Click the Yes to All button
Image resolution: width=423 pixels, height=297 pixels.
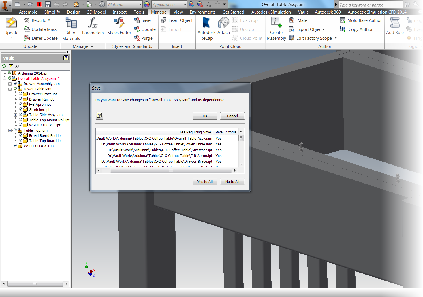[x=205, y=181]
